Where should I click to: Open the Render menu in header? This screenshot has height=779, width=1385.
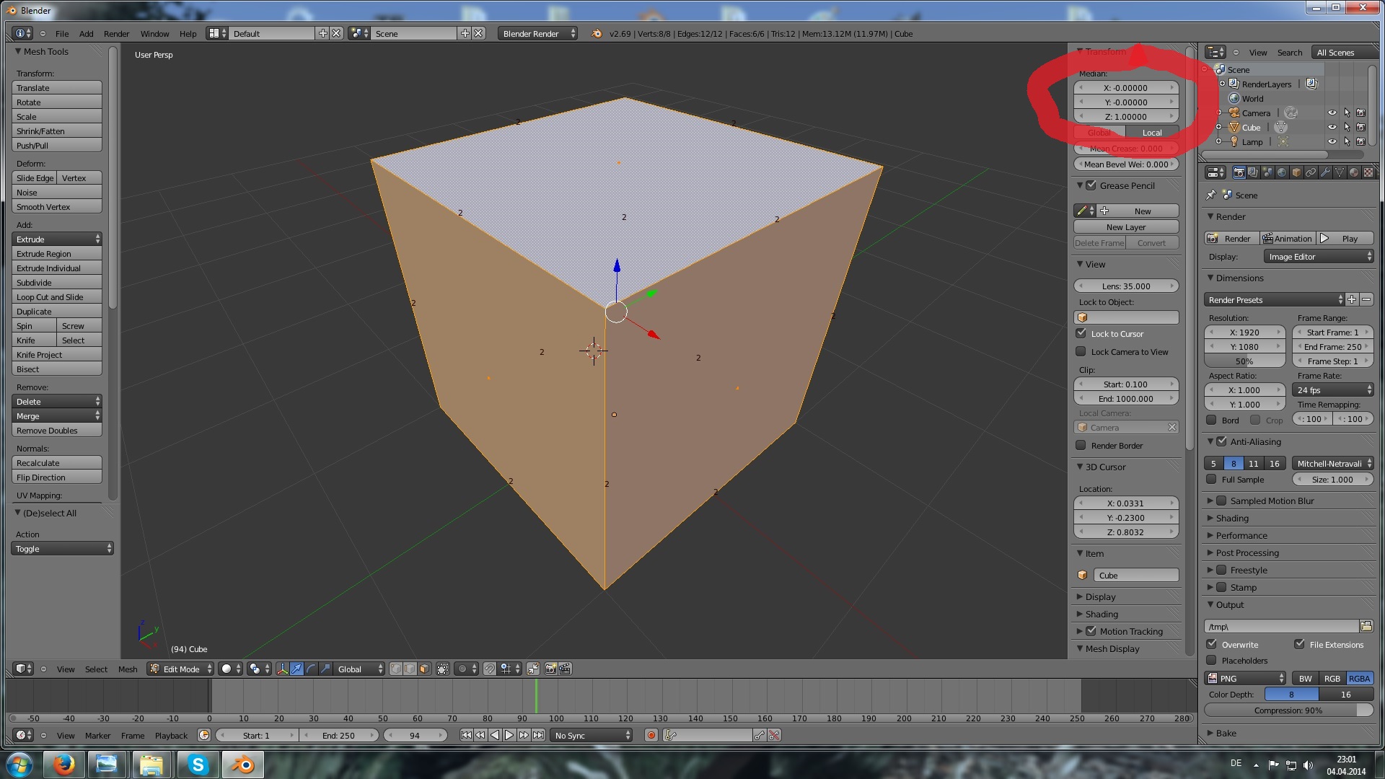point(116,34)
